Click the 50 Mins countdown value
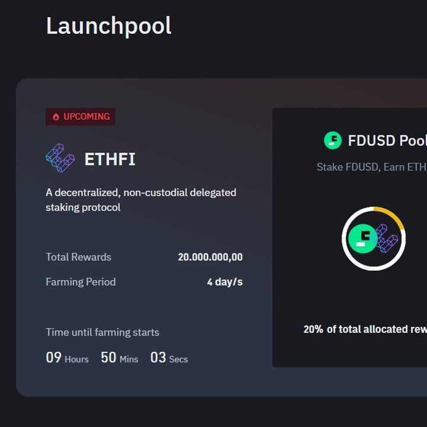This screenshot has width=427, height=427. click(x=120, y=358)
